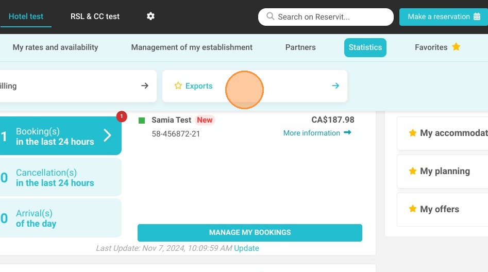Open My accommodation favorite card
488x272 pixels.
(443, 133)
